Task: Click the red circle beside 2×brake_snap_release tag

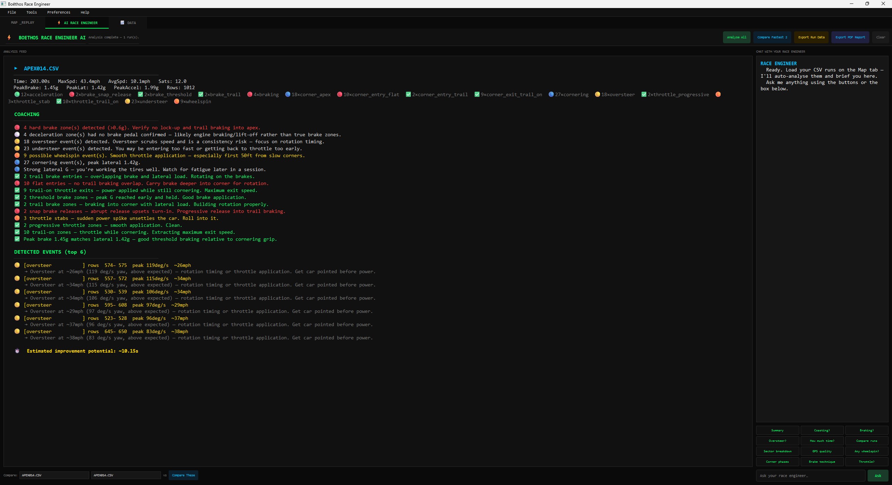Action: [x=71, y=94]
